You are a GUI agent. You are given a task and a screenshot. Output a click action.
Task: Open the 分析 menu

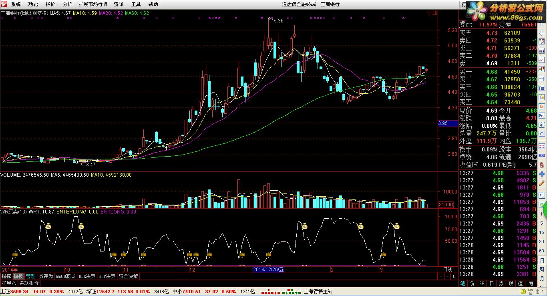pos(68,4)
